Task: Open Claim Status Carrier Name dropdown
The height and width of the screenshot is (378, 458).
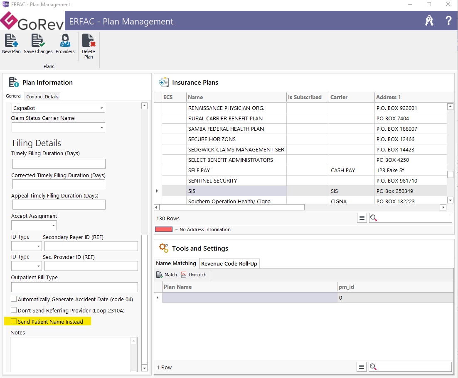Action: coord(102,127)
